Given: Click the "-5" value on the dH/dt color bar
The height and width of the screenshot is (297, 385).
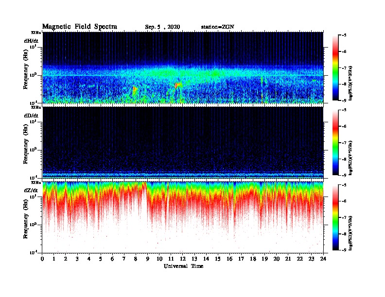Looking at the screenshot, I should (344, 35).
